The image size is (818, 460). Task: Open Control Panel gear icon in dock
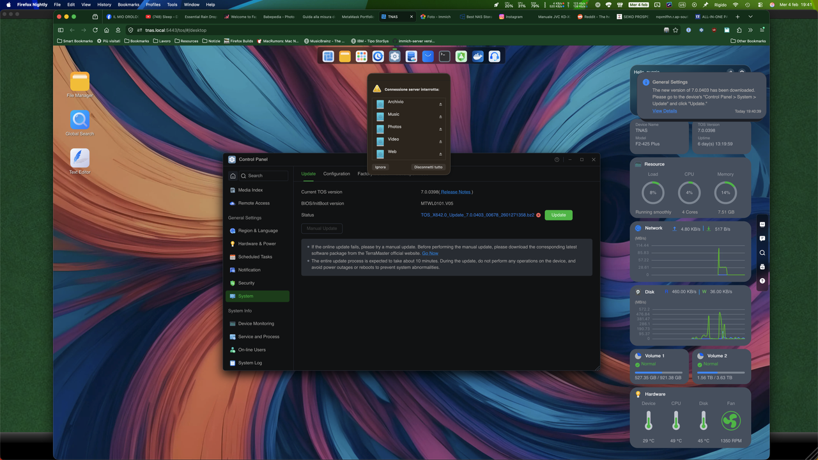tap(395, 56)
